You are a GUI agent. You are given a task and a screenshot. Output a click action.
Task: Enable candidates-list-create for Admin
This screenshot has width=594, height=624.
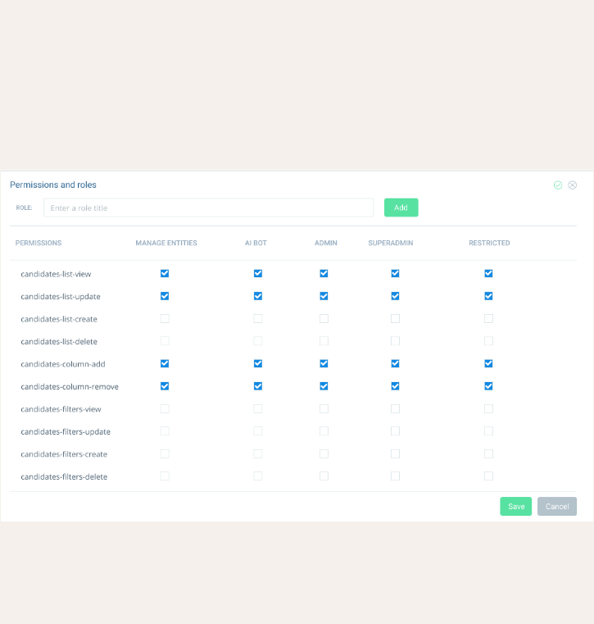click(324, 318)
